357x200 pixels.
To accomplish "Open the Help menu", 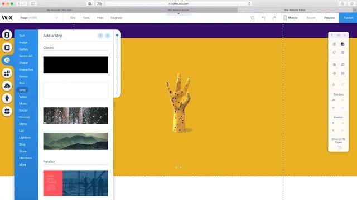I will [100, 18].
